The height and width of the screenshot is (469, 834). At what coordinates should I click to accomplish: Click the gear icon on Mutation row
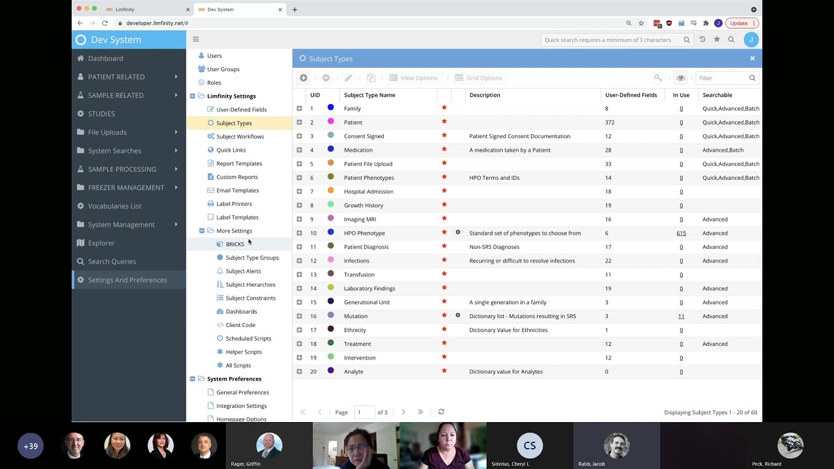458,315
